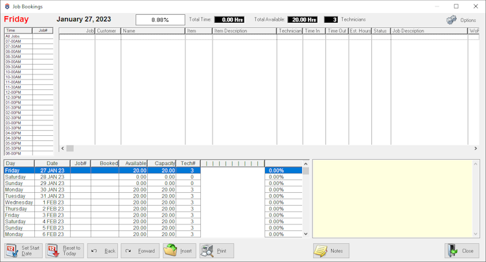This screenshot has width=486, height=262.
Task: Select the Thursday 2 FEB 23 row
Action: point(153,209)
